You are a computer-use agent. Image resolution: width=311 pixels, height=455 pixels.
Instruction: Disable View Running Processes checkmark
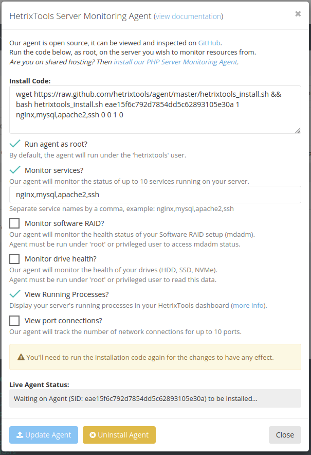[x=14, y=294]
